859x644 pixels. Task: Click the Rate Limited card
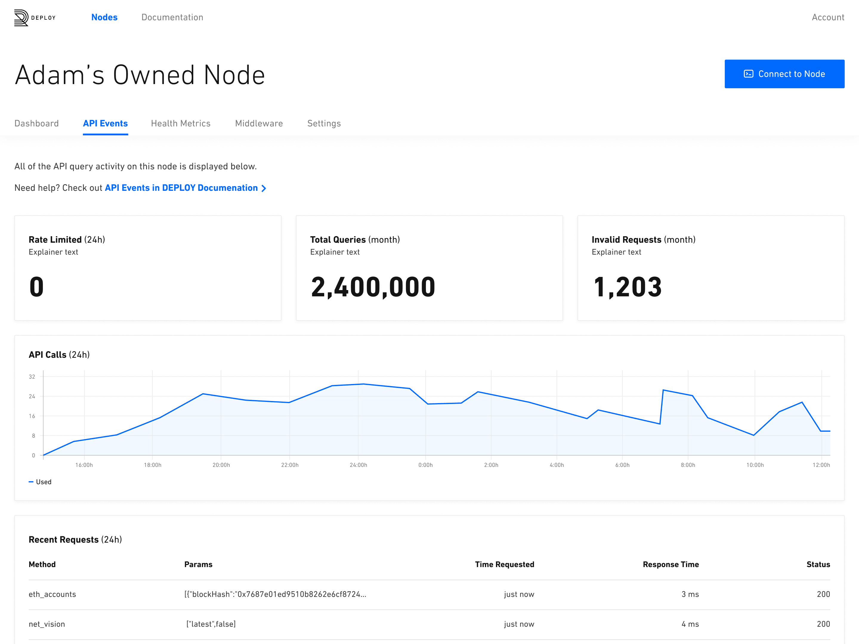pyautogui.click(x=148, y=268)
